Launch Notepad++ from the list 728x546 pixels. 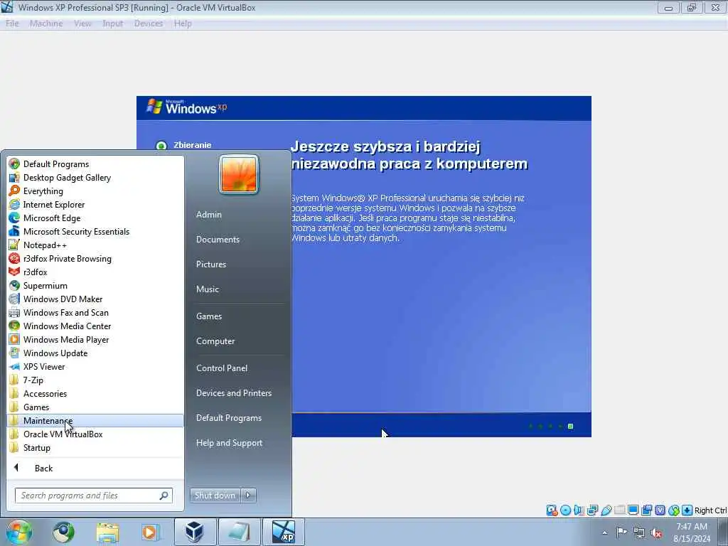95,245
